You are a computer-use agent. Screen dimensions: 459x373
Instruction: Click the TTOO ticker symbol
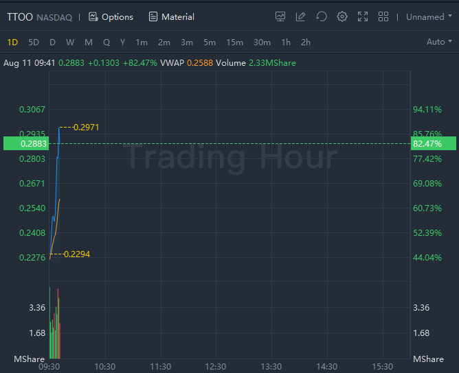point(20,17)
